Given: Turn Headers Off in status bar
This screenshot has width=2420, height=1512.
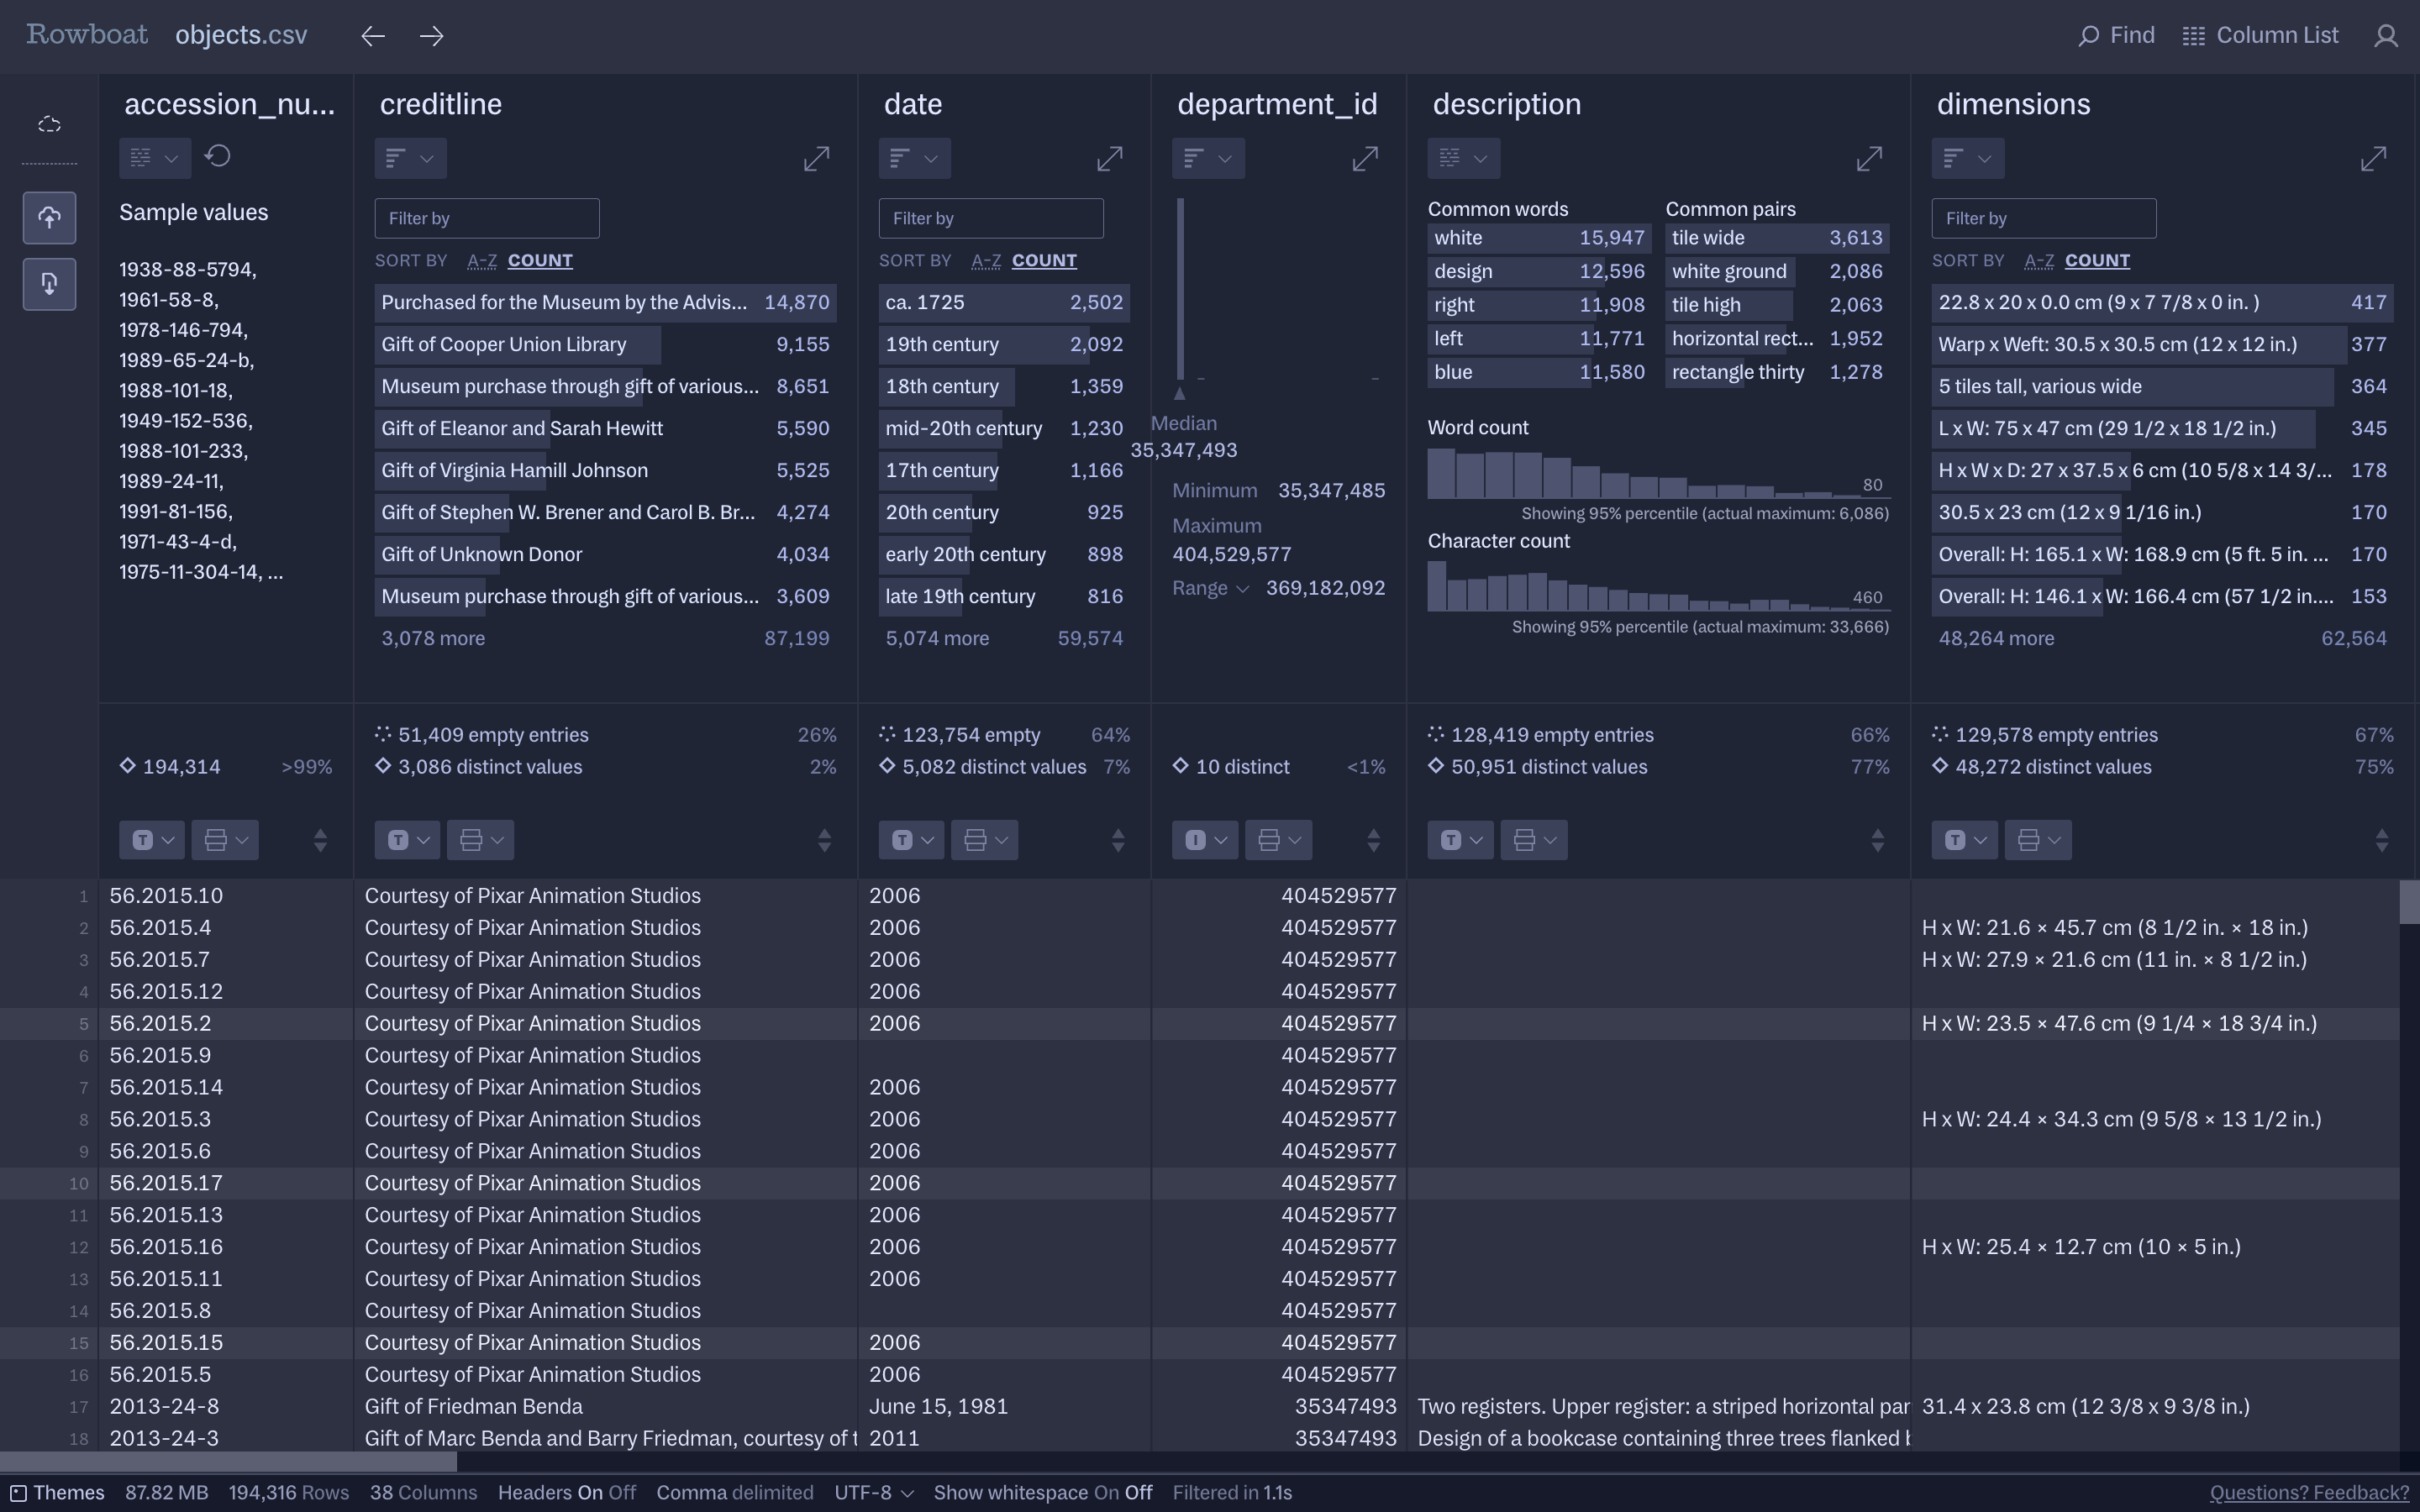Looking at the screenshot, I should click(622, 1492).
